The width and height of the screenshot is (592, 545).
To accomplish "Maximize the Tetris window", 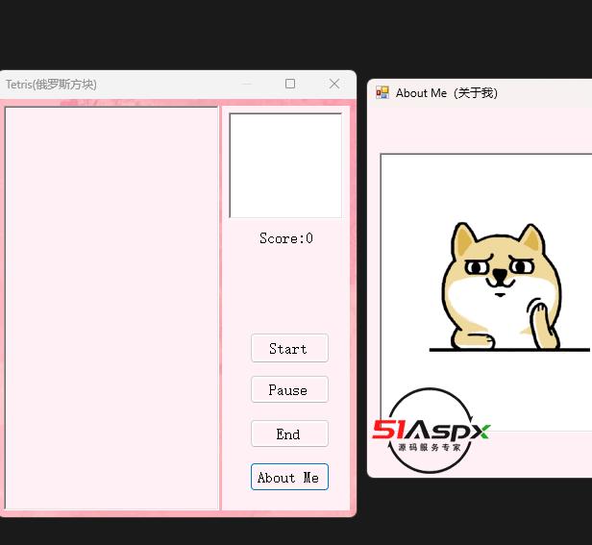I will point(290,84).
